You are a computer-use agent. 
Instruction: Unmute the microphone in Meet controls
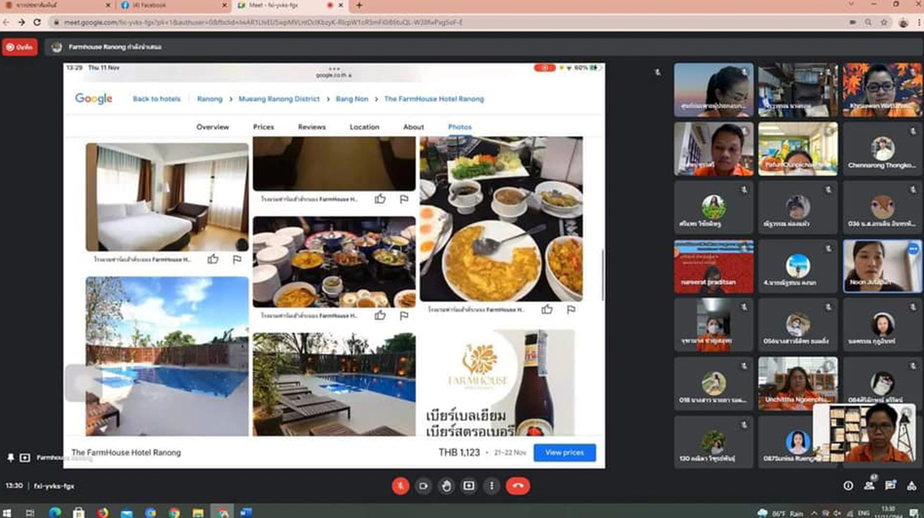(400, 486)
